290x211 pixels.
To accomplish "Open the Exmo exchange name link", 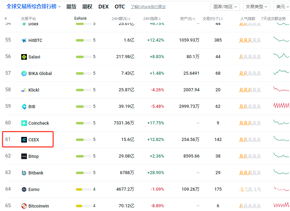I will [x=34, y=189].
